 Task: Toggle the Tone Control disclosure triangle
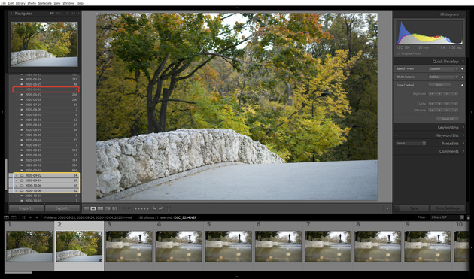point(462,85)
